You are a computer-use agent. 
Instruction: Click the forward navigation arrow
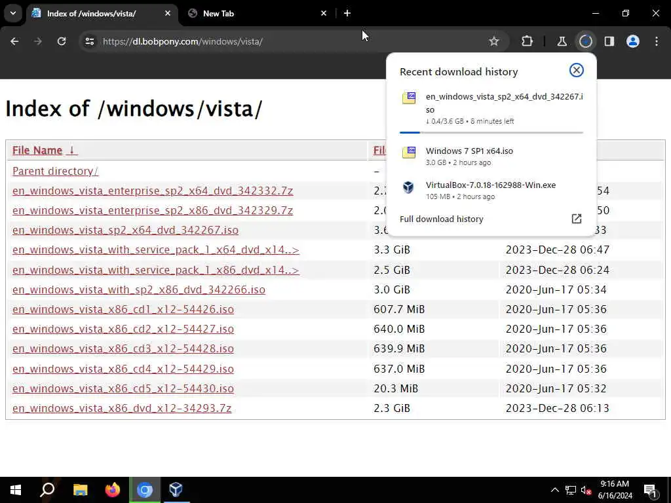point(38,41)
